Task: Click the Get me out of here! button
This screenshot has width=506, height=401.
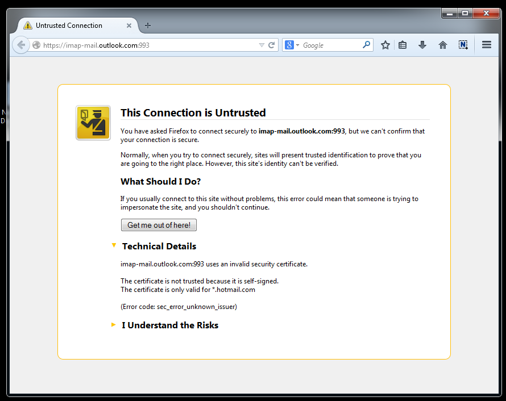Action: tap(159, 225)
